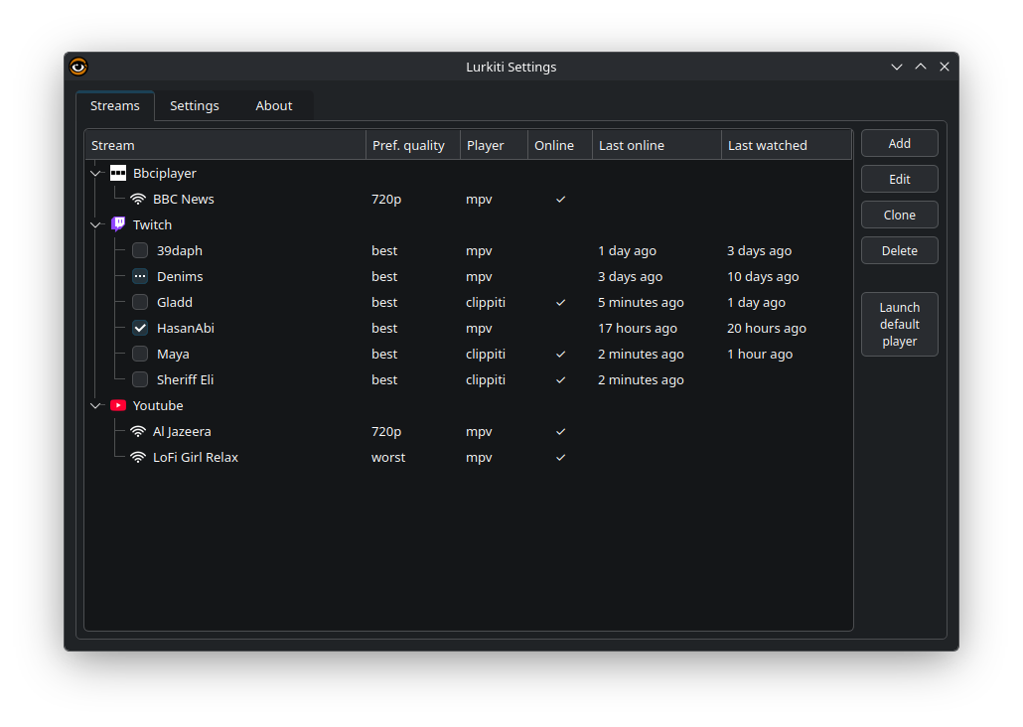The height and width of the screenshot is (727, 1023).
Task: Select the HasanAbi stream name
Action: pyautogui.click(x=186, y=329)
